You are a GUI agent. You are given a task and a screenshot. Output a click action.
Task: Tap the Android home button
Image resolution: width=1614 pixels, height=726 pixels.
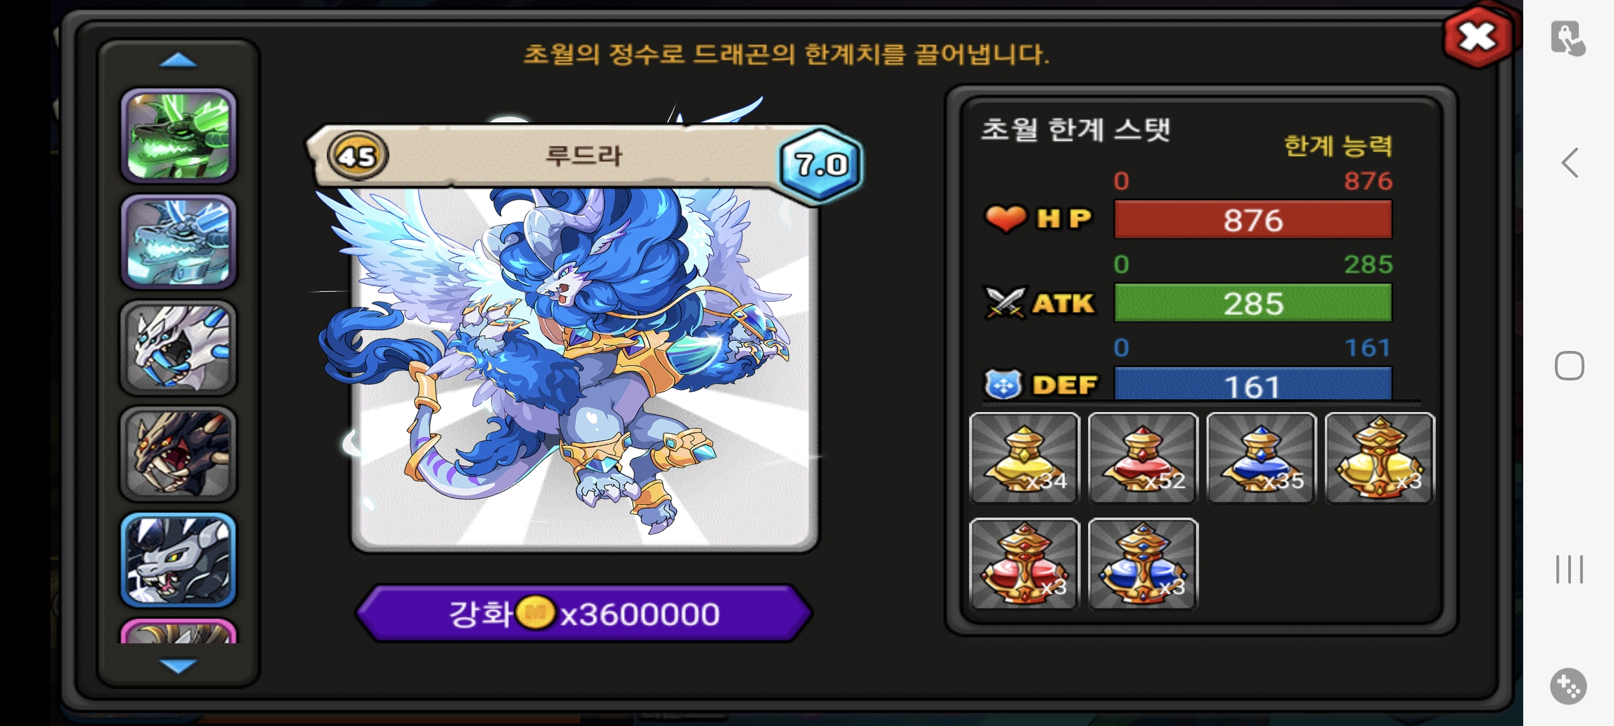point(1570,366)
